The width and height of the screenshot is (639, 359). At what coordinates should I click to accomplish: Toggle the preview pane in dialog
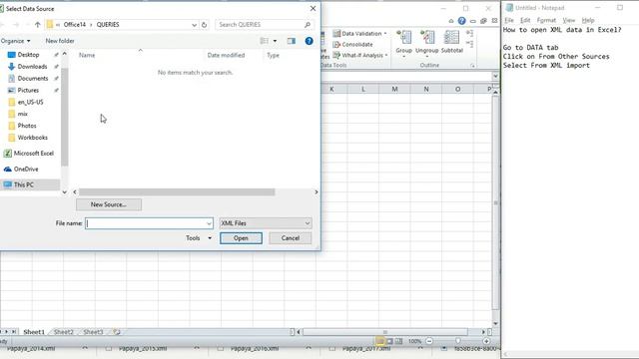pos(291,41)
